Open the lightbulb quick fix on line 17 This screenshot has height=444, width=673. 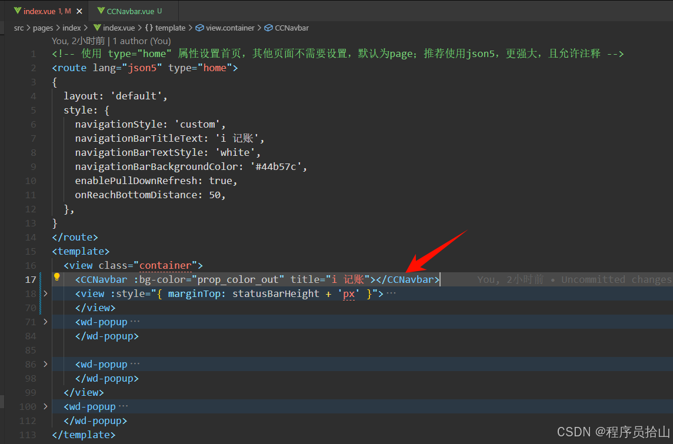pyautogui.click(x=56, y=277)
